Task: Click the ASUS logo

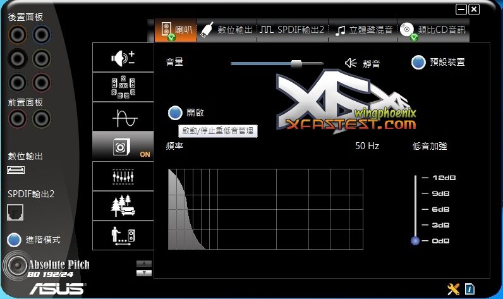Action: (x=58, y=288)
